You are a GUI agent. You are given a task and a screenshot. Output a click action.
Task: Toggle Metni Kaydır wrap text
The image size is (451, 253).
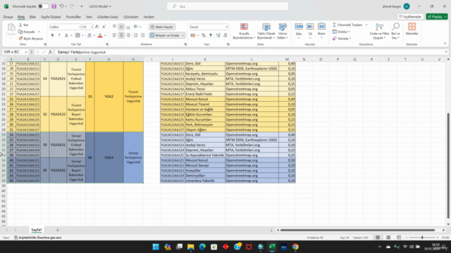point(162,27)
